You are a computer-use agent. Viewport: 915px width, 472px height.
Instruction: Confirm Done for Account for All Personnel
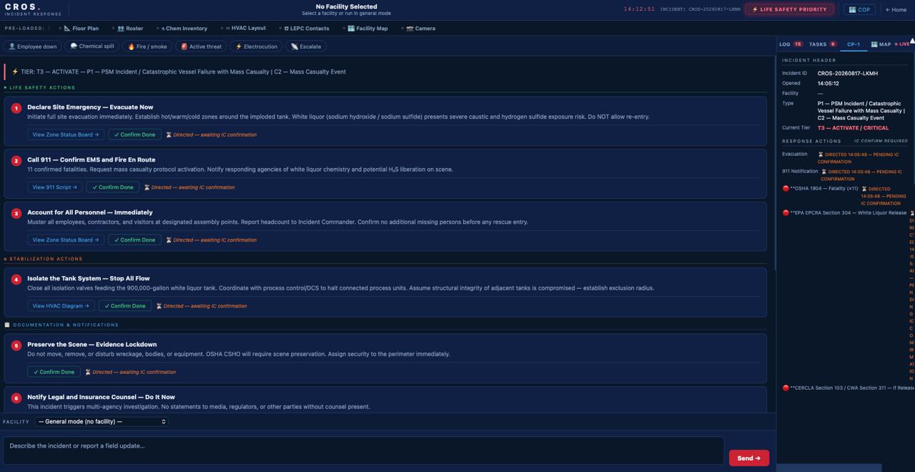click(134, 240)
